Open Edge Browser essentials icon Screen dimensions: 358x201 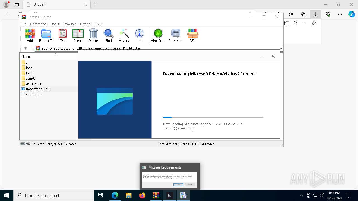pos(328,14)
